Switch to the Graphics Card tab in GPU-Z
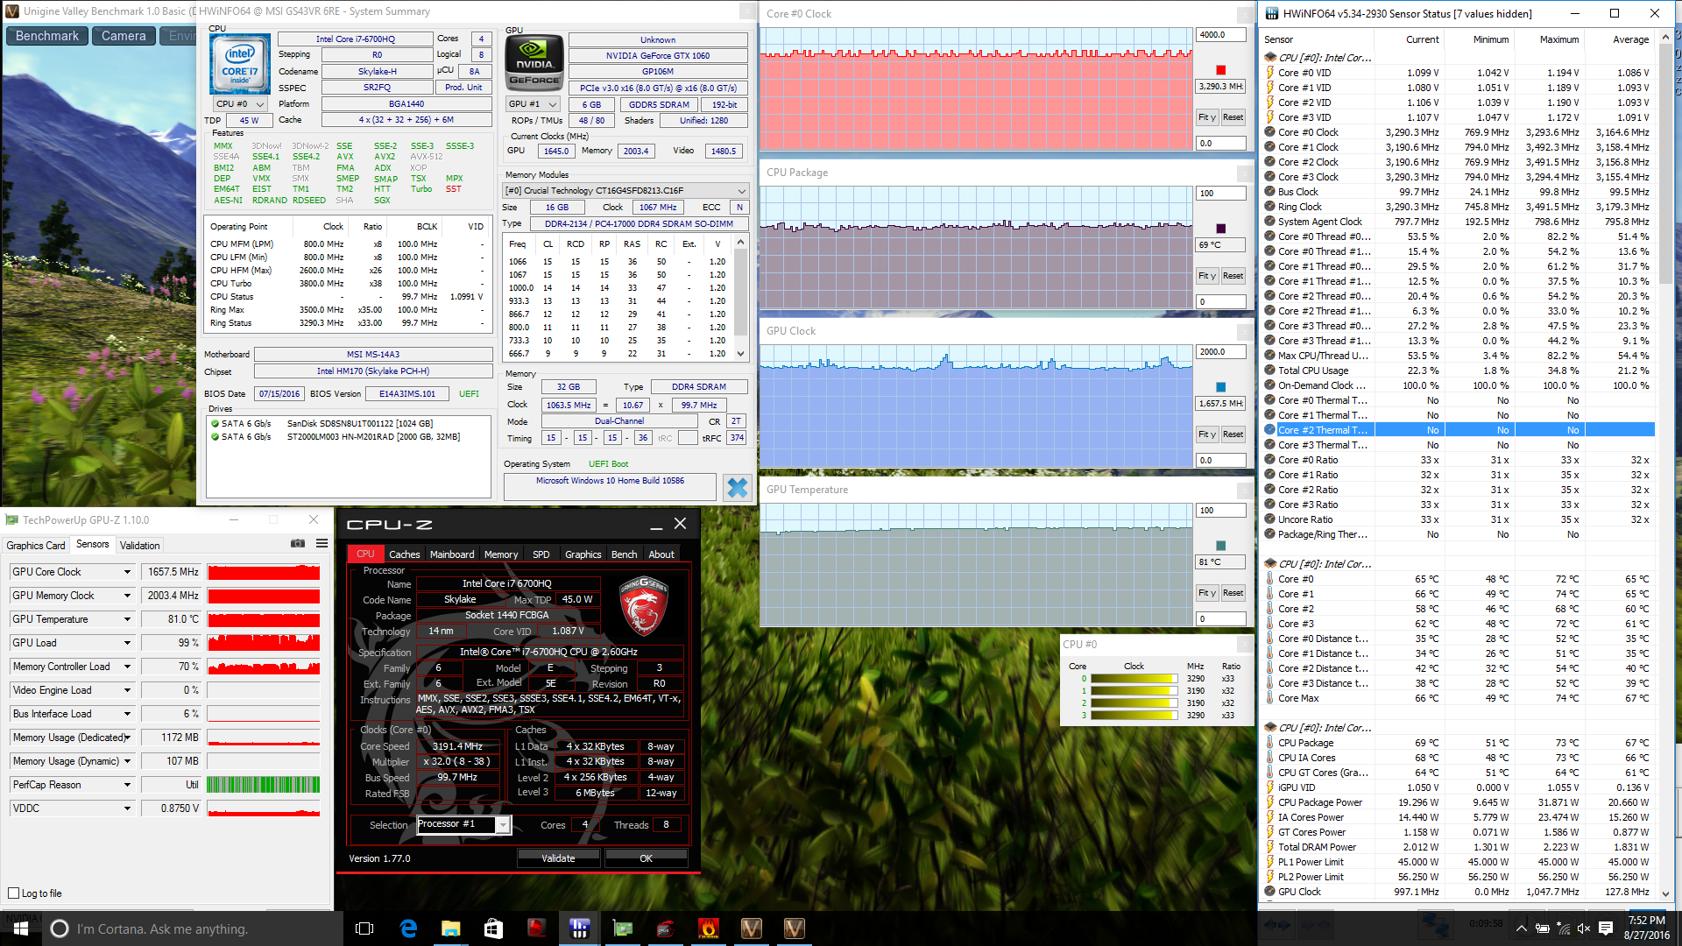Screen dimensions: 1682x946 pyautogui.click(x=36, y=545)
